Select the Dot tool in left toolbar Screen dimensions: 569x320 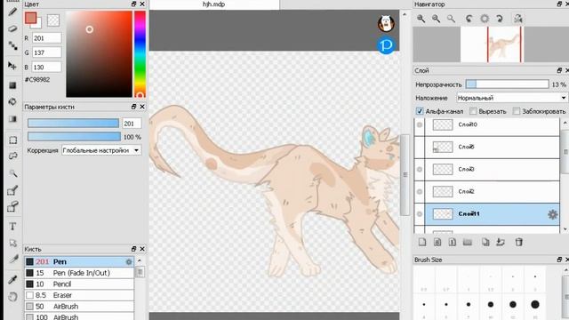pos(12,45)
